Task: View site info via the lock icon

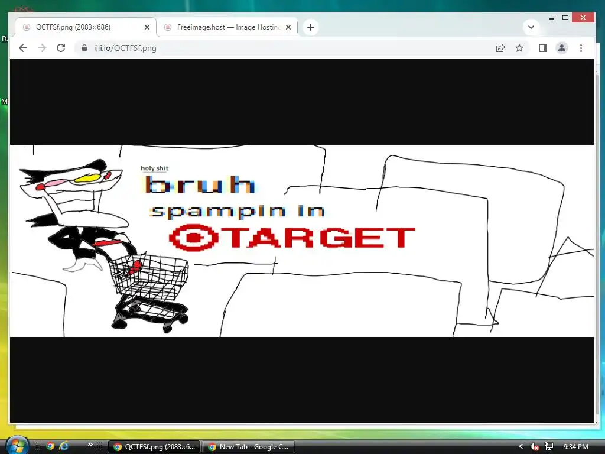Action: click(x=84, y=48)
